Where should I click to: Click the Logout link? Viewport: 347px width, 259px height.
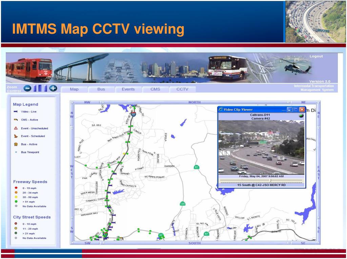coord(316,57)
